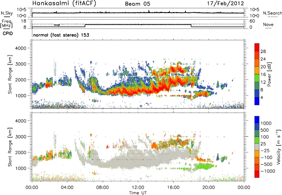Click the "CPID" label

(x=8, y=33)
